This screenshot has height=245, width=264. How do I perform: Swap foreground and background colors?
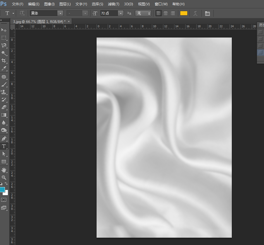(x=6, y=183)
